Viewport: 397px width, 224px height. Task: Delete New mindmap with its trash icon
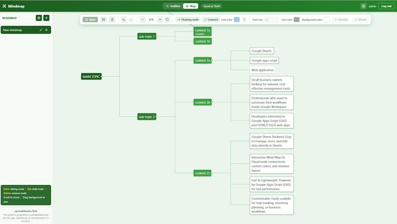[x=46, y=30]
